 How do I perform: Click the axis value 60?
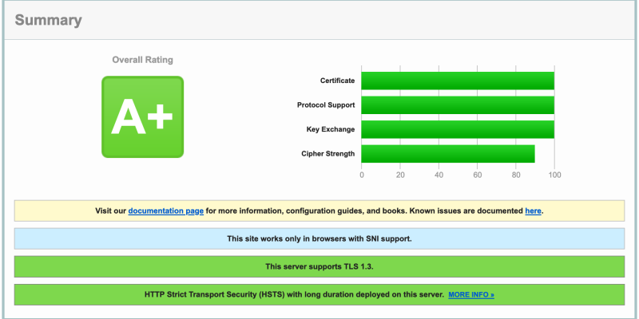pos(478,175)
